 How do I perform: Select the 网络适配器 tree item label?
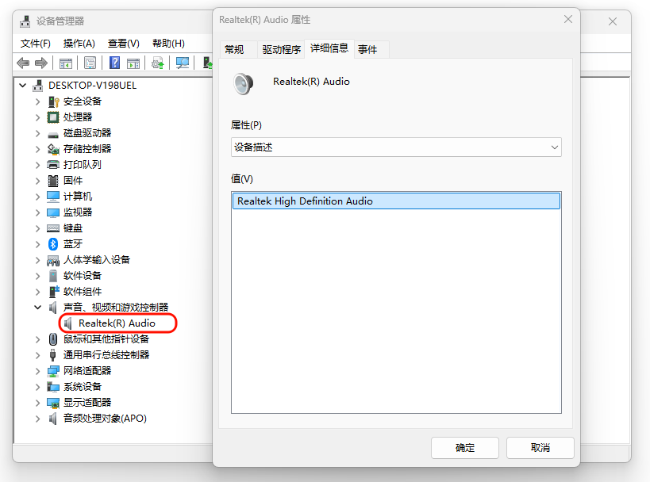(87, 371)
